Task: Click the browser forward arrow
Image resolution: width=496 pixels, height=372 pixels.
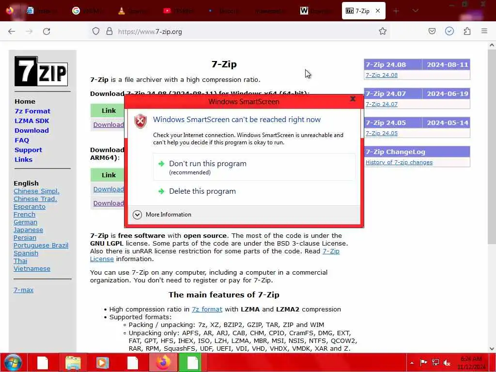Action: click(29, 31)
